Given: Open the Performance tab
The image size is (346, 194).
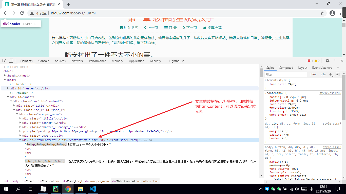Looking at the screenshot, I should click(98, 61).
